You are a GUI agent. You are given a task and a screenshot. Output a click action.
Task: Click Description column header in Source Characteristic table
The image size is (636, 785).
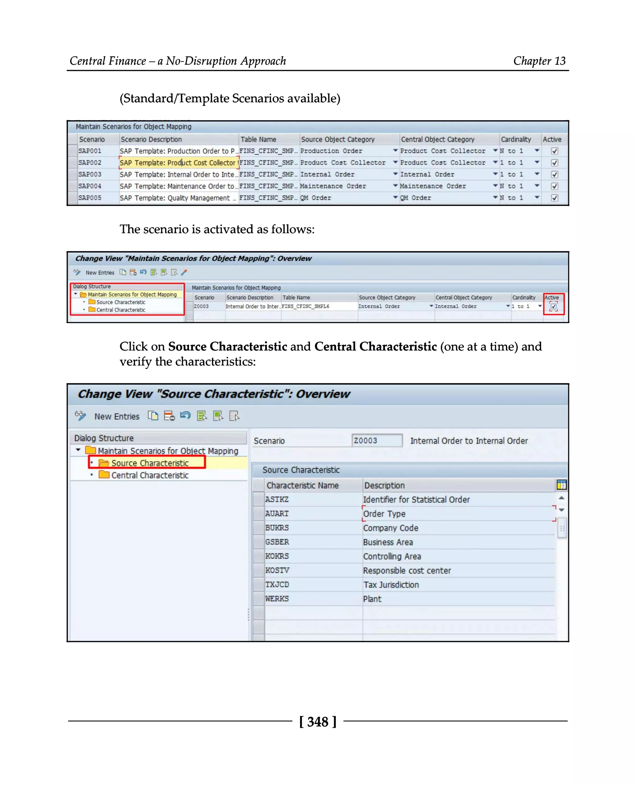point(459,485)
